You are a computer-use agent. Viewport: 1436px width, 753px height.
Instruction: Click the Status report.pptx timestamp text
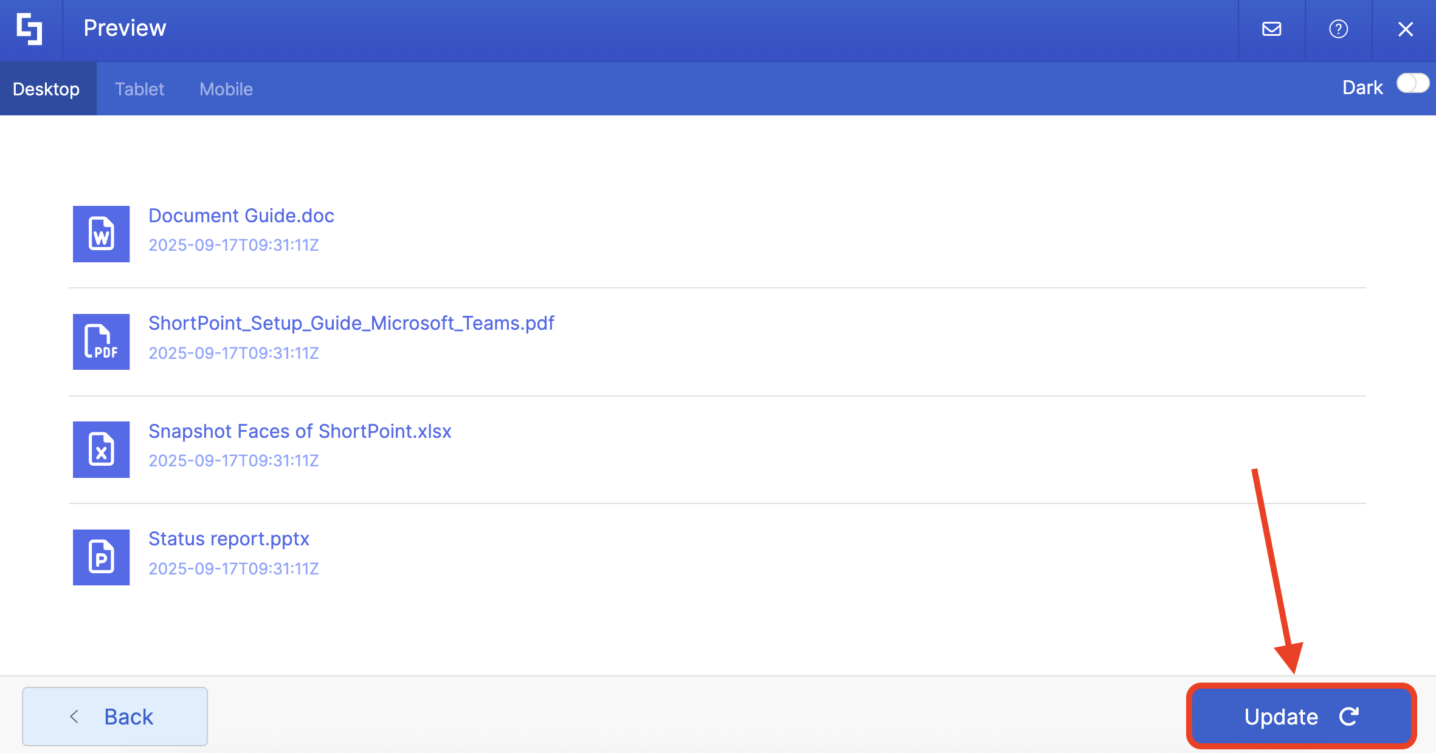233,568
